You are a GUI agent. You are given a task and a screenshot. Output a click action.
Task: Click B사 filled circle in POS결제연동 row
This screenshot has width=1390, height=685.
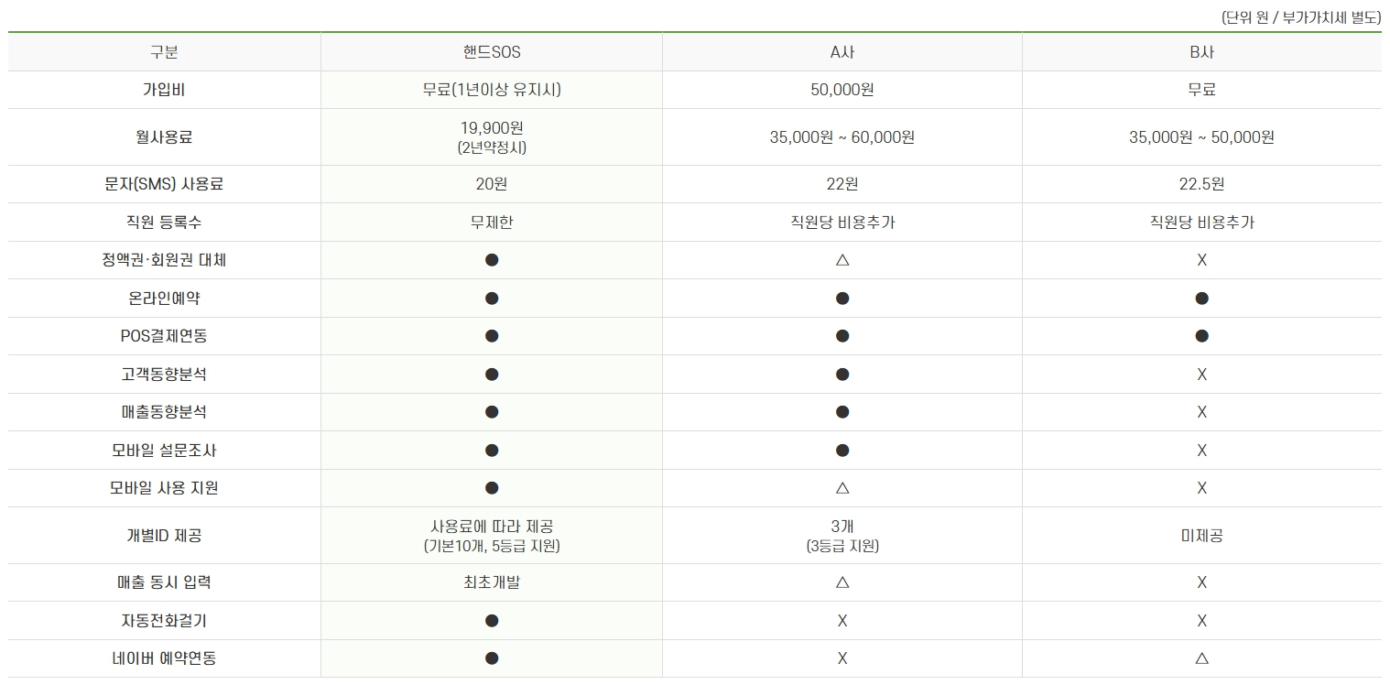click(x=1201, y=336)
